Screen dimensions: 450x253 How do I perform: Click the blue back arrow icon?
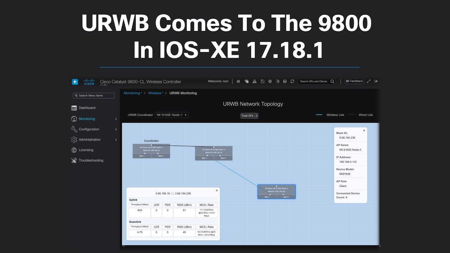[75, 82]
